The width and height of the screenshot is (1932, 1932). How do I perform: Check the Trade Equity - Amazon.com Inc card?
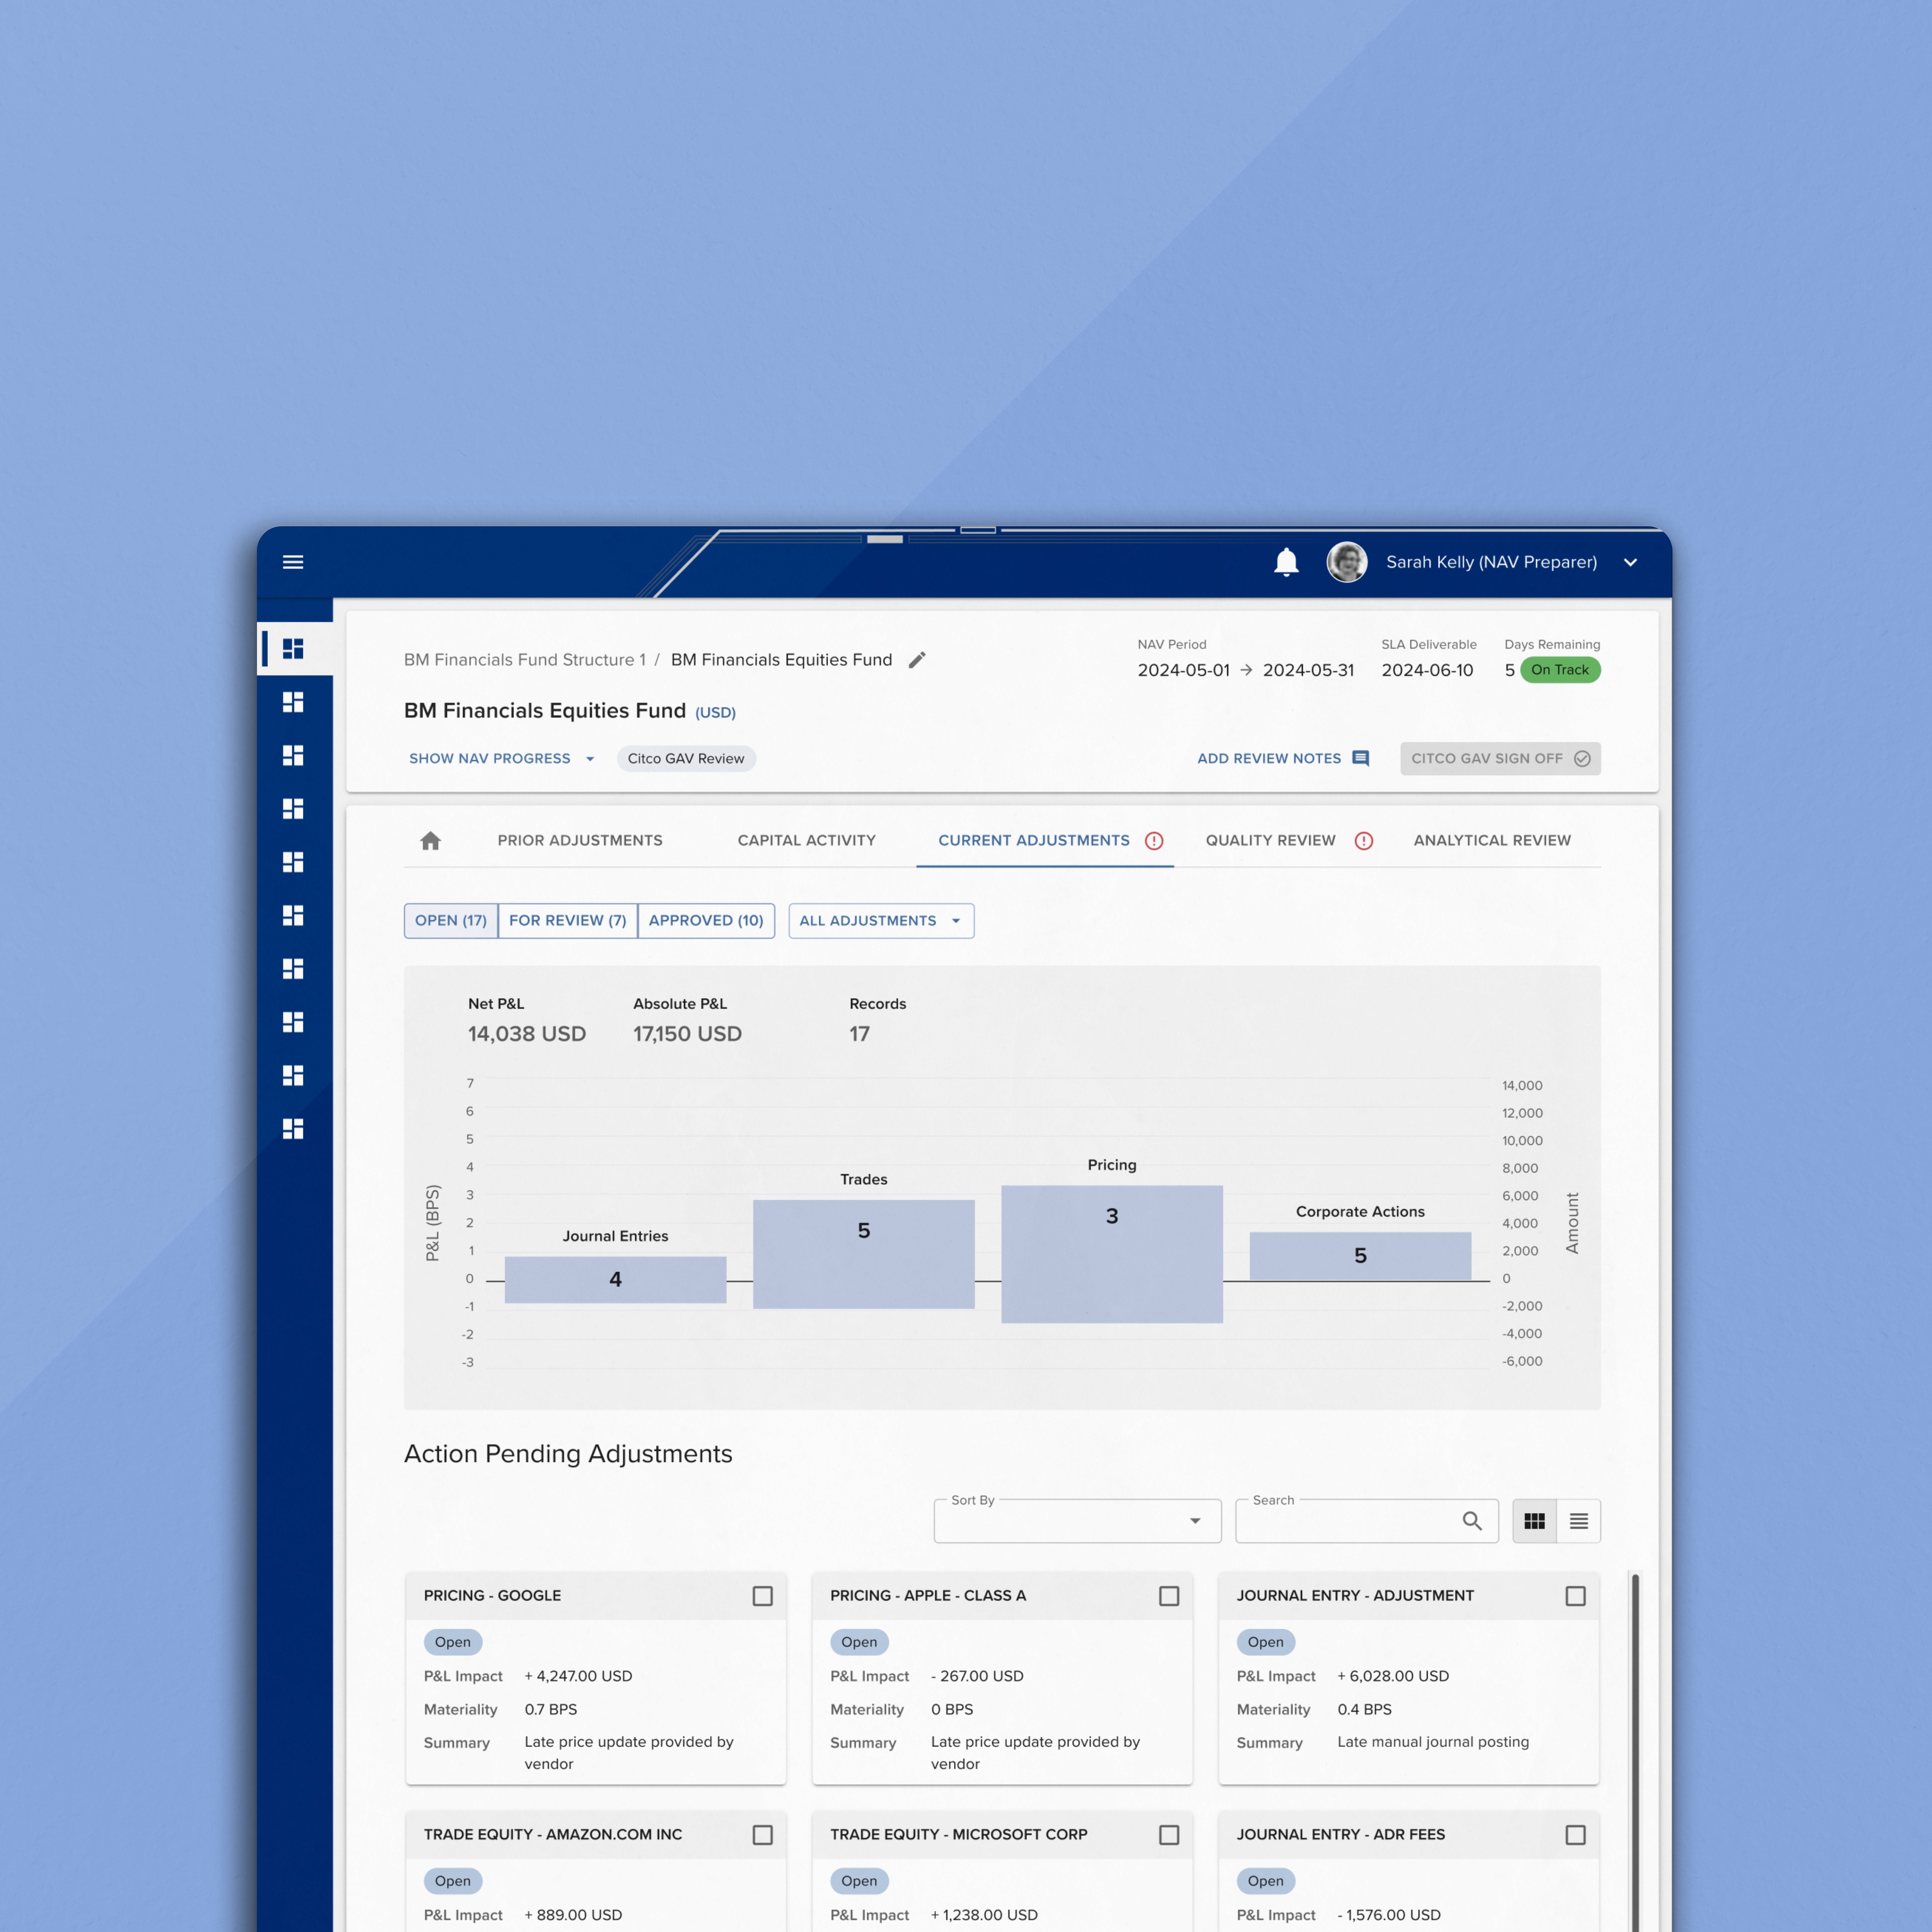coord(763,1835)
